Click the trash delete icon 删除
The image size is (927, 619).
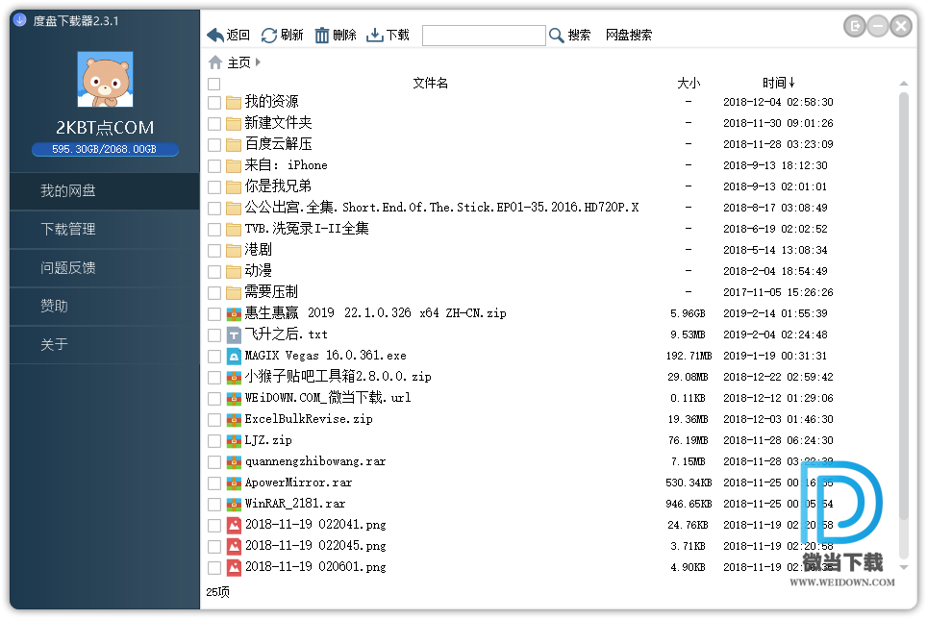pyautogui.click(x=321, y=36)
